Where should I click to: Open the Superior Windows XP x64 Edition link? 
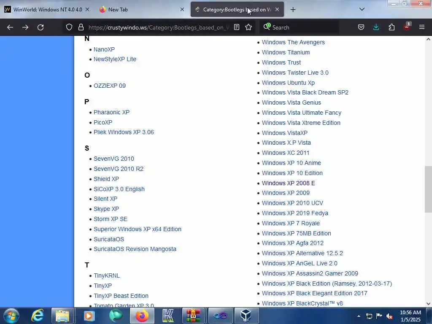pyautogui.click(x=138, y=229)
